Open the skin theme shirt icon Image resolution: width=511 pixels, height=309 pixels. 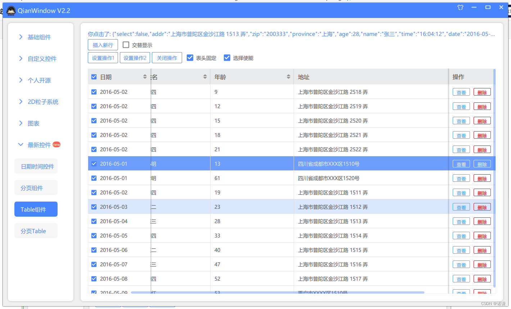point(460,7)
